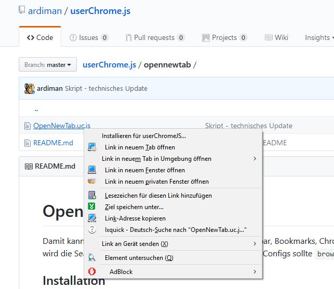
Task: Switch to the Issues tab
Action: pos(89,38)
